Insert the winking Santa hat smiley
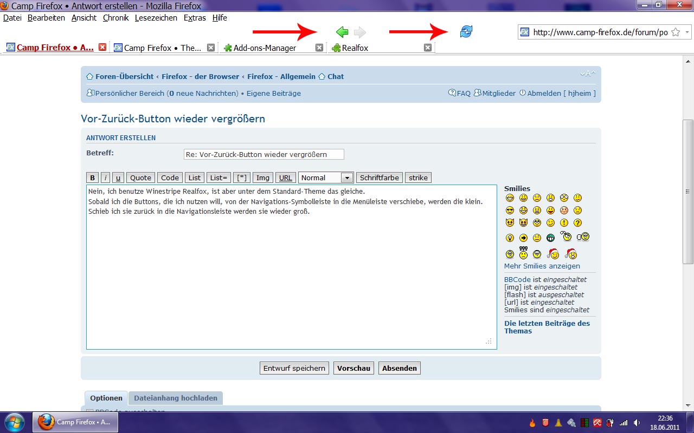694x433 pixels. click(552, 253)
